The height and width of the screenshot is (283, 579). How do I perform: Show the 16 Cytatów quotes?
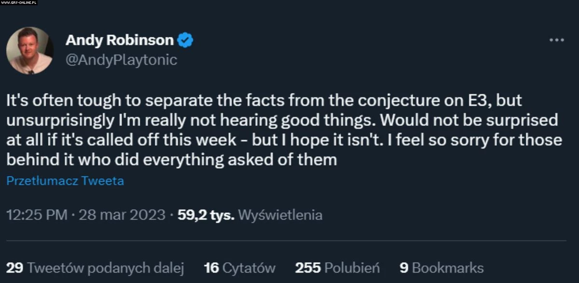(x=240, y=268)
